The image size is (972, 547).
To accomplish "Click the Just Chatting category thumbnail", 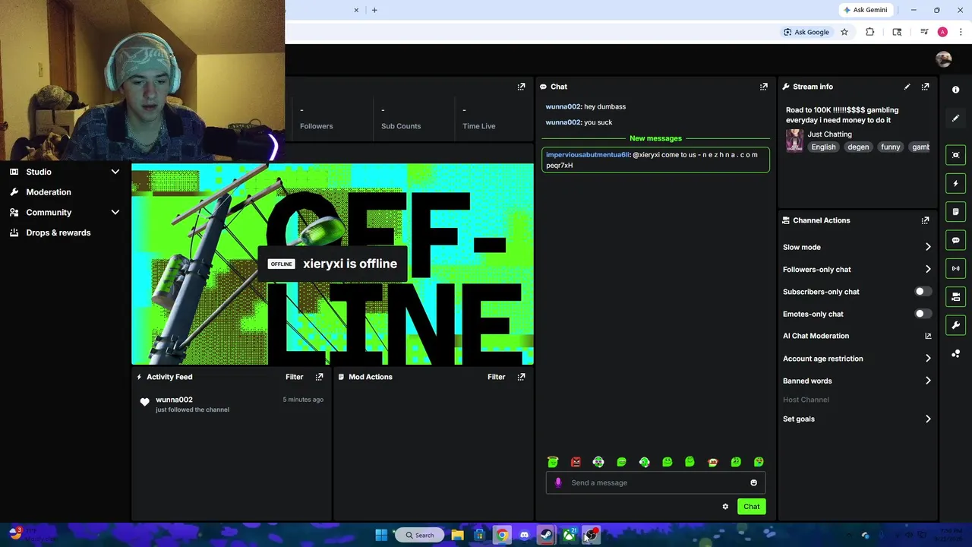I will coord(794,141).
